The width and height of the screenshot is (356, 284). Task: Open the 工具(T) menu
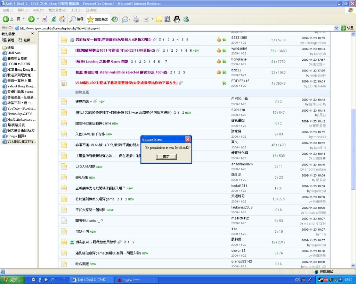tap(76, 10)
